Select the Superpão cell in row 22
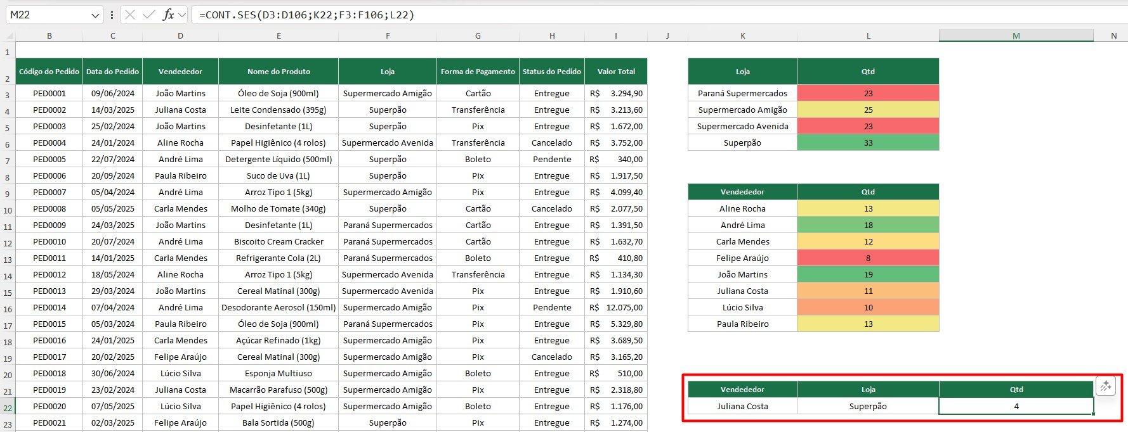This screenshot has width=1128, height=432. pos(868,406)
